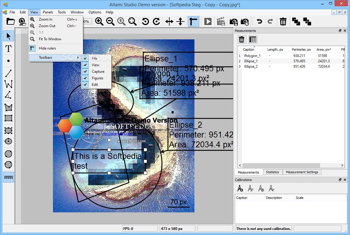350x235 pixels.
Task: Select the Ellipse_2 measurement row
Action: (291, 66)
